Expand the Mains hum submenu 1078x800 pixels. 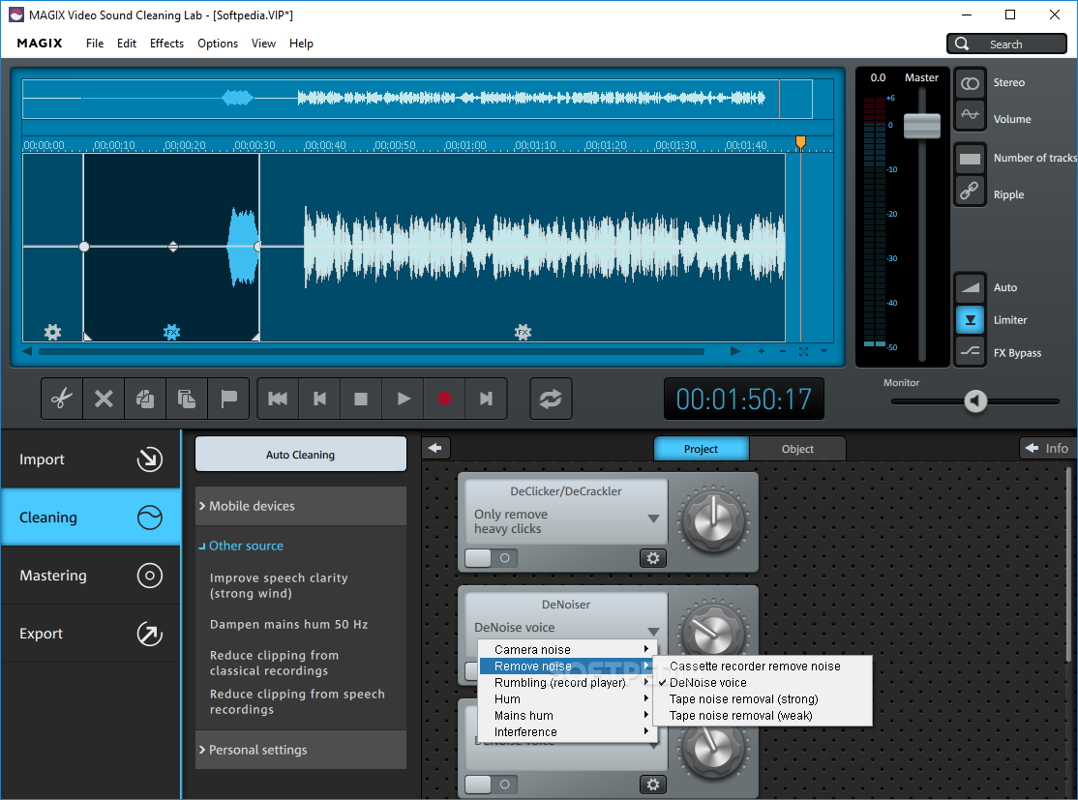pyautogui.click(x=568, y=716)
